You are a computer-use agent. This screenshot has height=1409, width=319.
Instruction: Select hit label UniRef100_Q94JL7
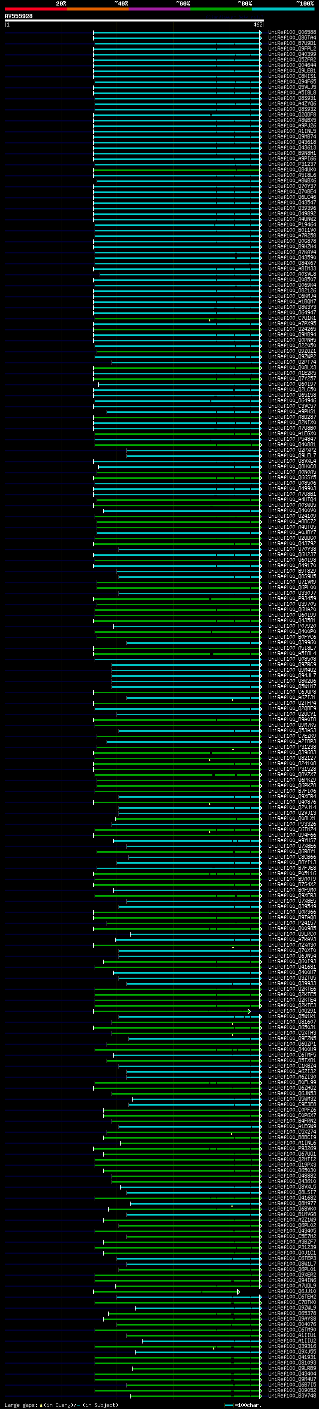[292, 675]
